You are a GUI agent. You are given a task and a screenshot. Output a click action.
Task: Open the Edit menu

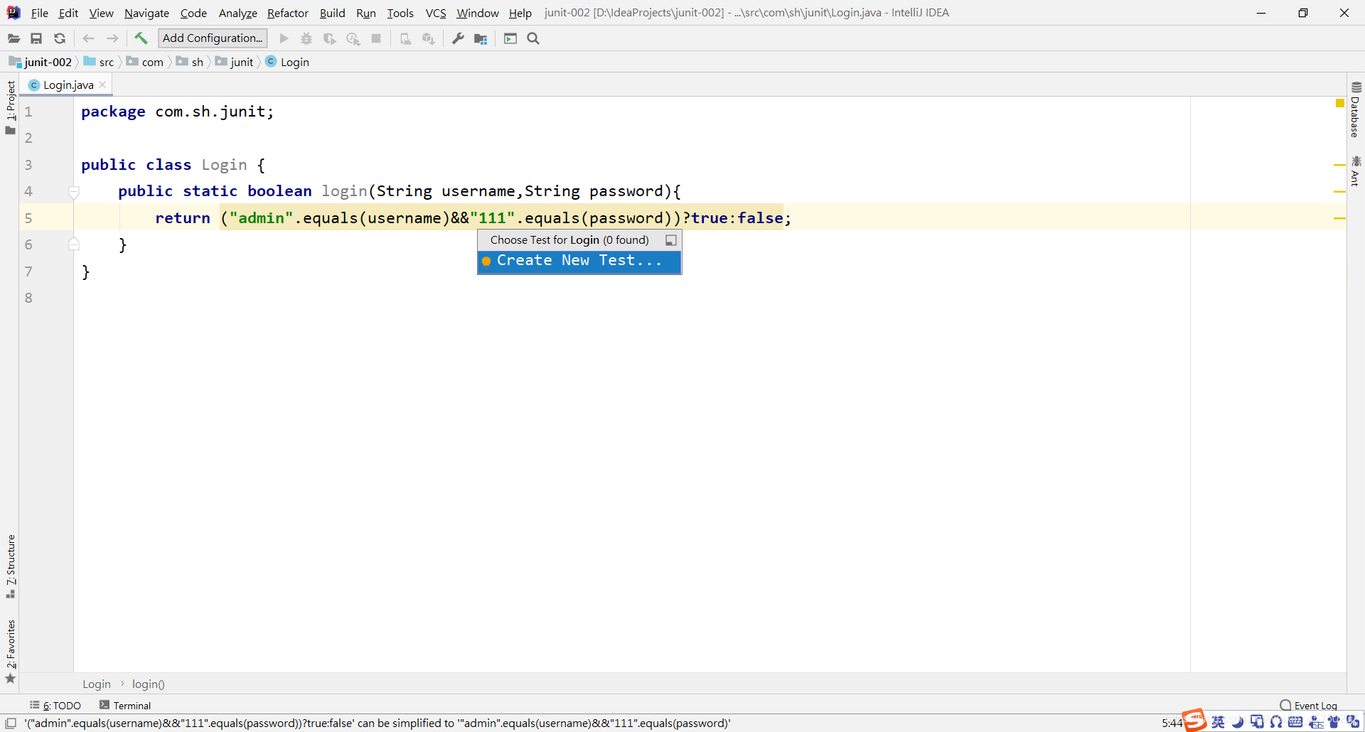coord(68,13)
